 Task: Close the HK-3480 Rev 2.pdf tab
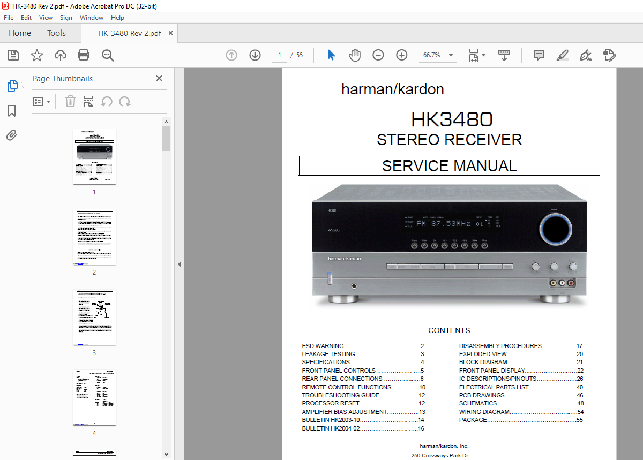tap(170, 33)
